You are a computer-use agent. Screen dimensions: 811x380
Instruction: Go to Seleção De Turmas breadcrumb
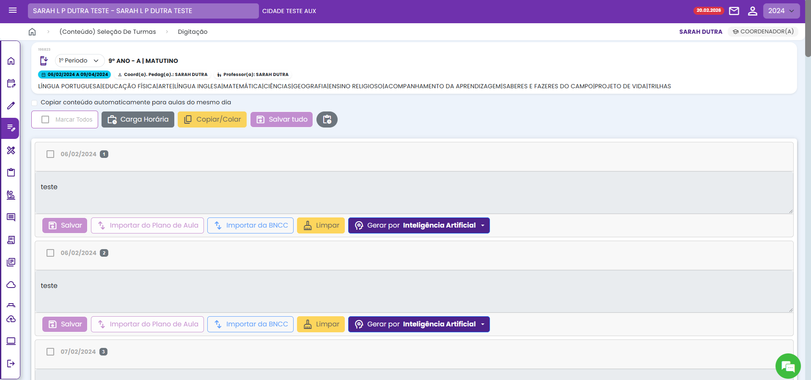(x=107, y=32)
